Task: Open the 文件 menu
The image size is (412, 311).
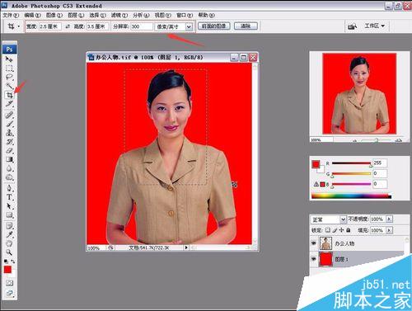Action: (x=11, y=15)
